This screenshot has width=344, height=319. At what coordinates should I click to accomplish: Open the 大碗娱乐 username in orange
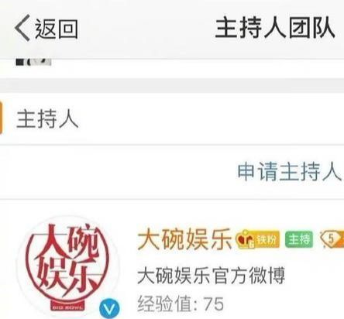click(184, 239)
